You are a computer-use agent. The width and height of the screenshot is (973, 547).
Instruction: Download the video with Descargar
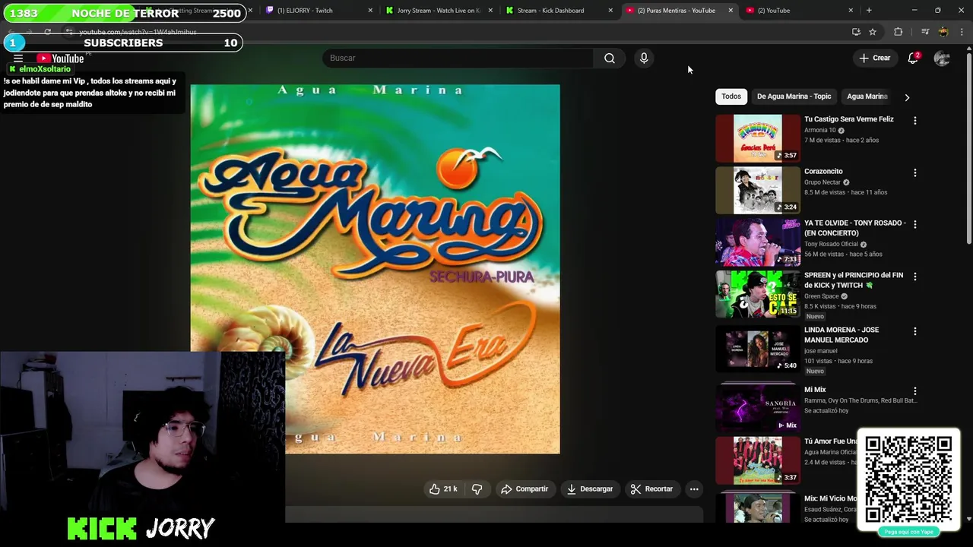tap(590, 489)
